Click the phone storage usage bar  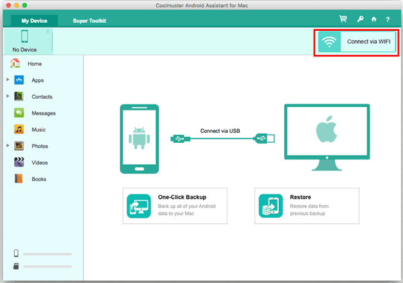tap(48, 254)
